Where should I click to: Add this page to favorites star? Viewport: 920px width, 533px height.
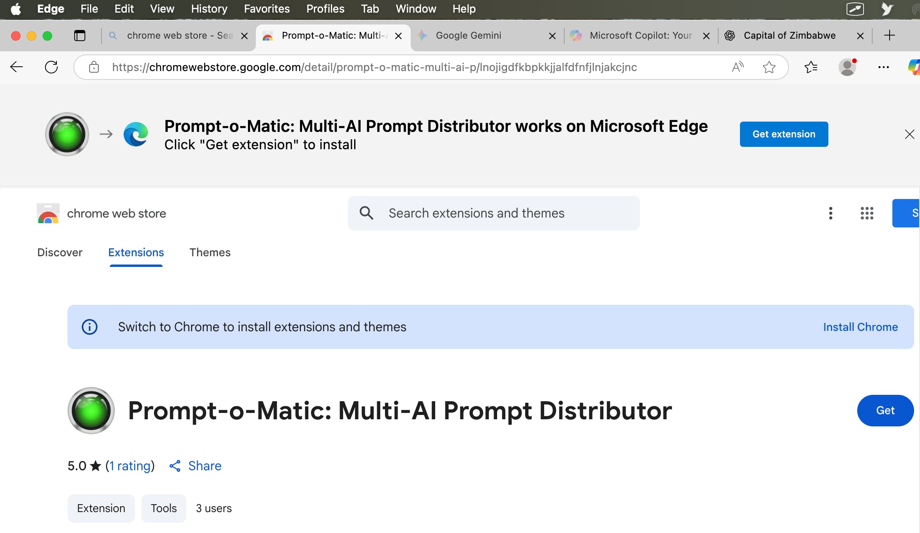769,67
